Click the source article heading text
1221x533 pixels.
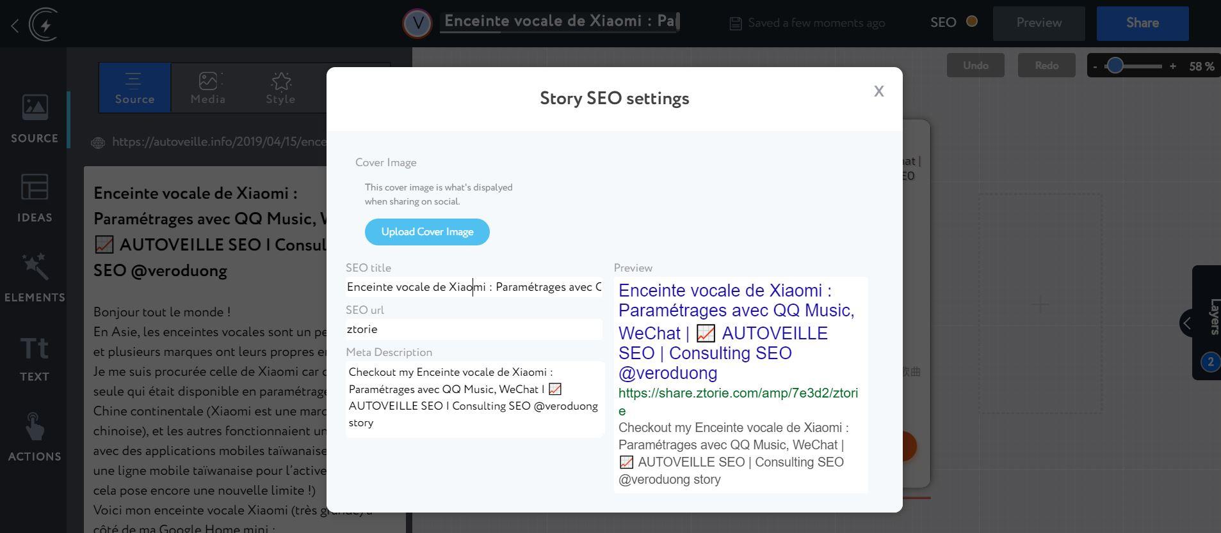pos(210,232)
